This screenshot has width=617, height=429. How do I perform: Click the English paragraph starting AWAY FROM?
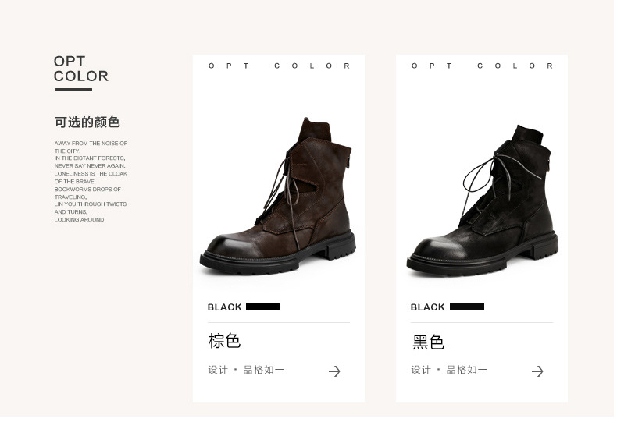[91, 181]
